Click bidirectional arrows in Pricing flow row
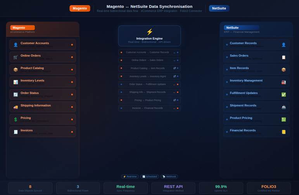Screen dimensions: 299x195 point(175,100)
